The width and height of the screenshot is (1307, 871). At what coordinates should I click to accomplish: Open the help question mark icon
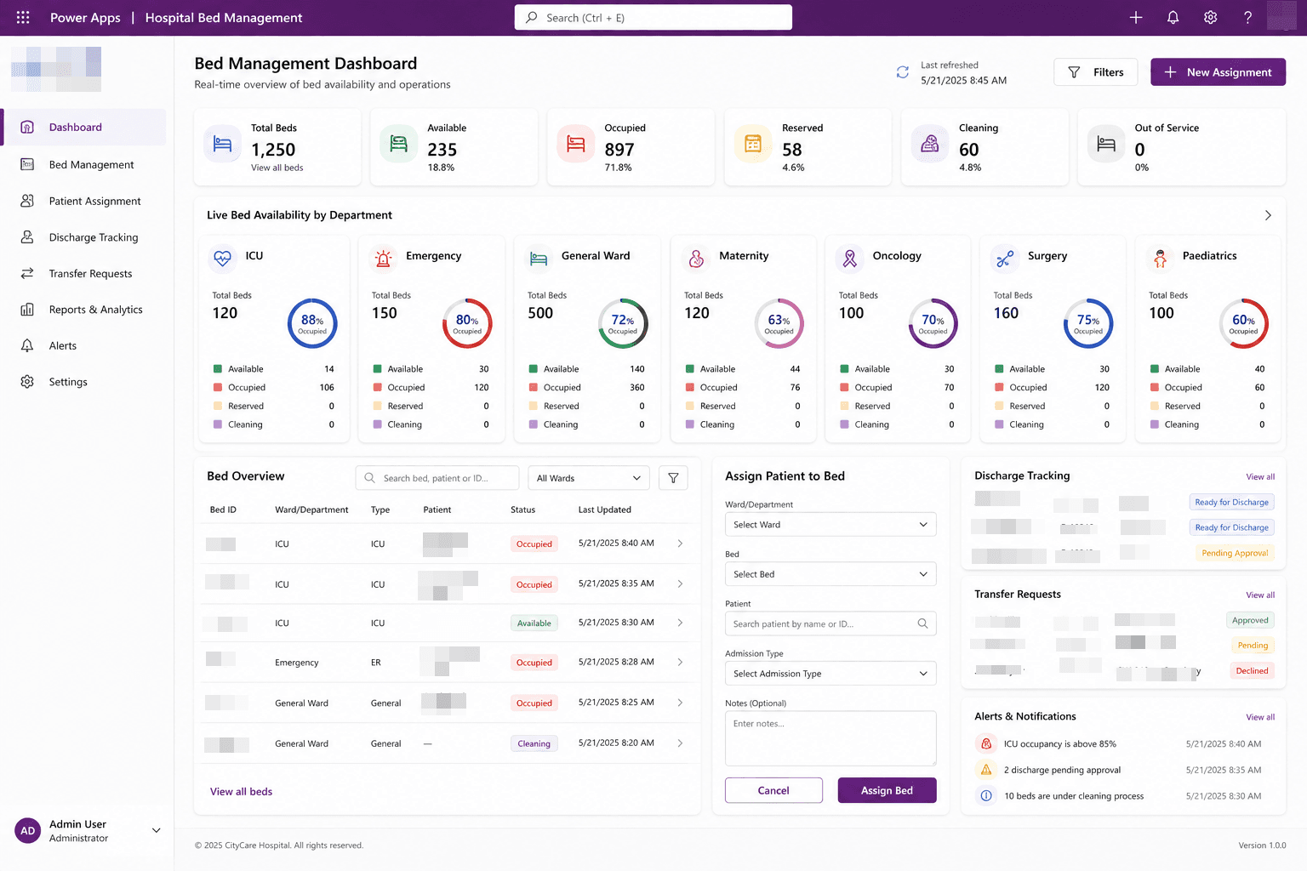click(1247, 17)
